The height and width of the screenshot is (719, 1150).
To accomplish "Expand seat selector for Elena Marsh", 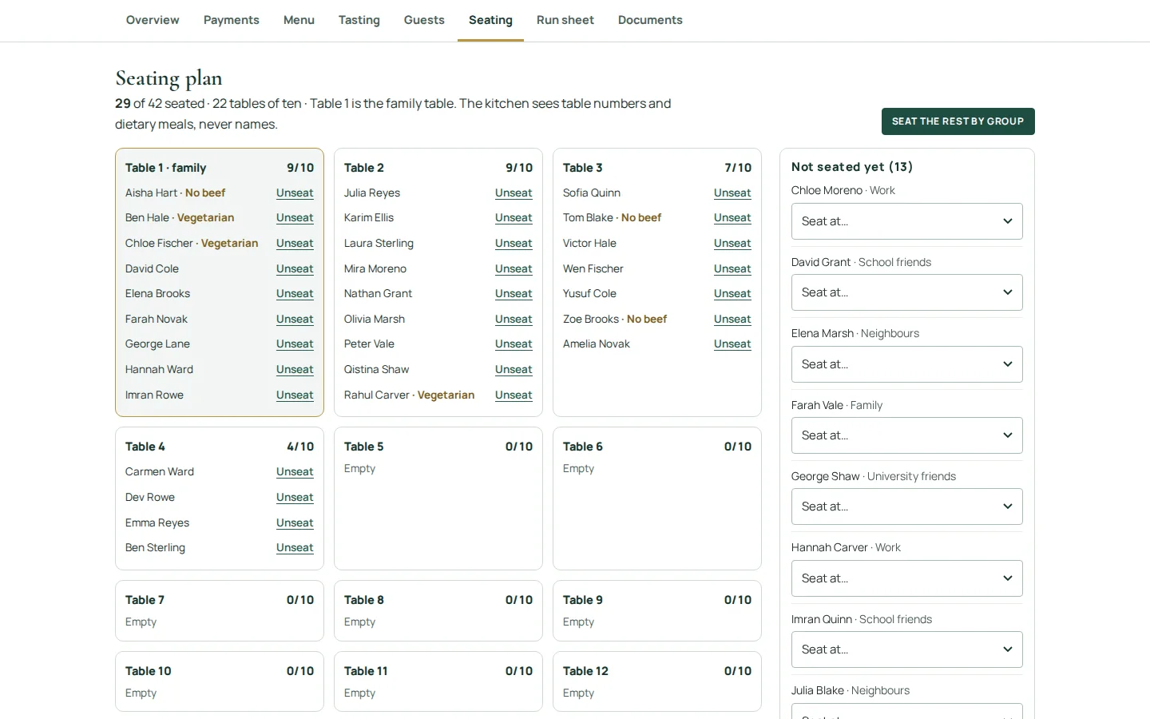I will click(907, 364).
